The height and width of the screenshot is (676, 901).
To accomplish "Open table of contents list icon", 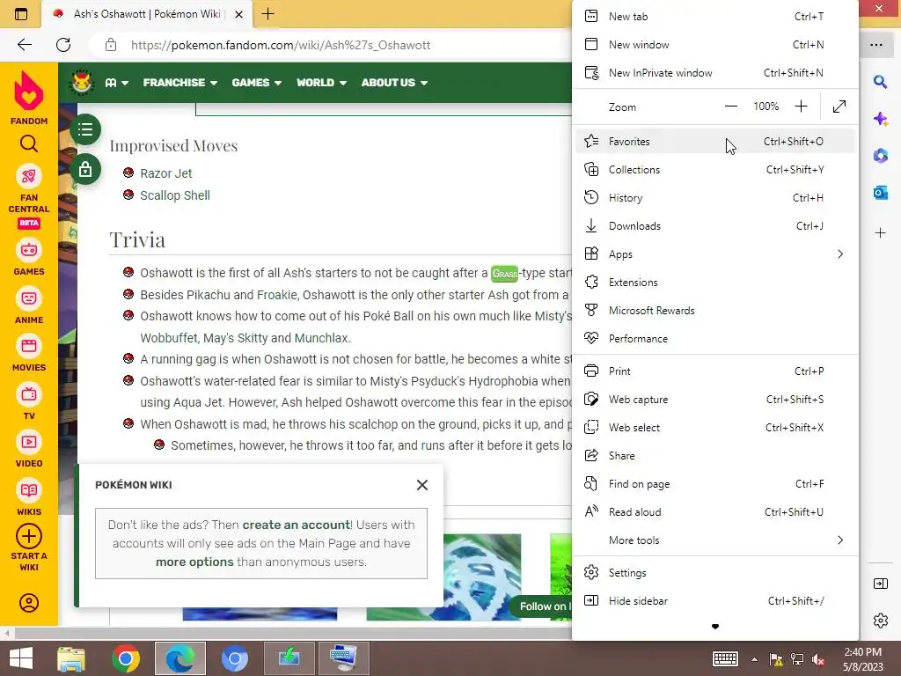I will tap(85, 129).
